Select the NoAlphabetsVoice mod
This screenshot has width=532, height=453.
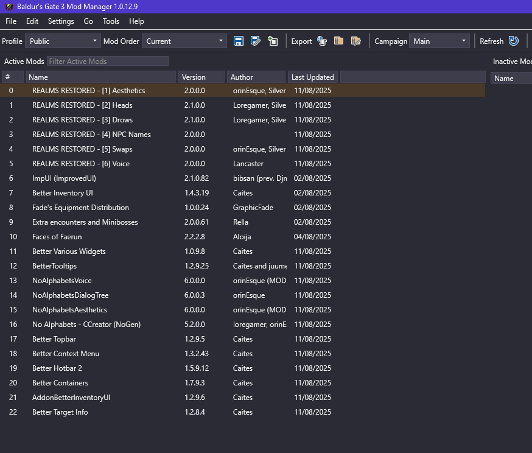click(243, 280)
